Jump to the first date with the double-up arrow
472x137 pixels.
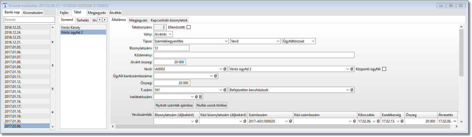click(53, 42)
